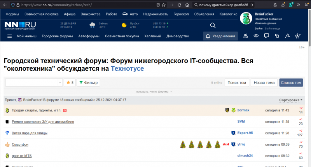The width and height of the screenshot is (311, 167).
Task: Open the shopping cart download icon
Action: click(x=298, y=36)
